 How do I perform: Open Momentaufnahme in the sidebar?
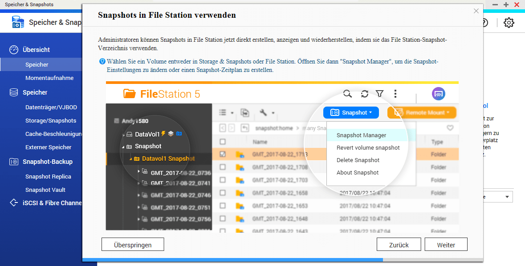click(49, 78)
